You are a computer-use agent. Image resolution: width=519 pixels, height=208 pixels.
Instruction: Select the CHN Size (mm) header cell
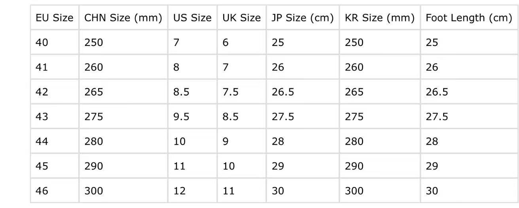[x=123, y=18]
